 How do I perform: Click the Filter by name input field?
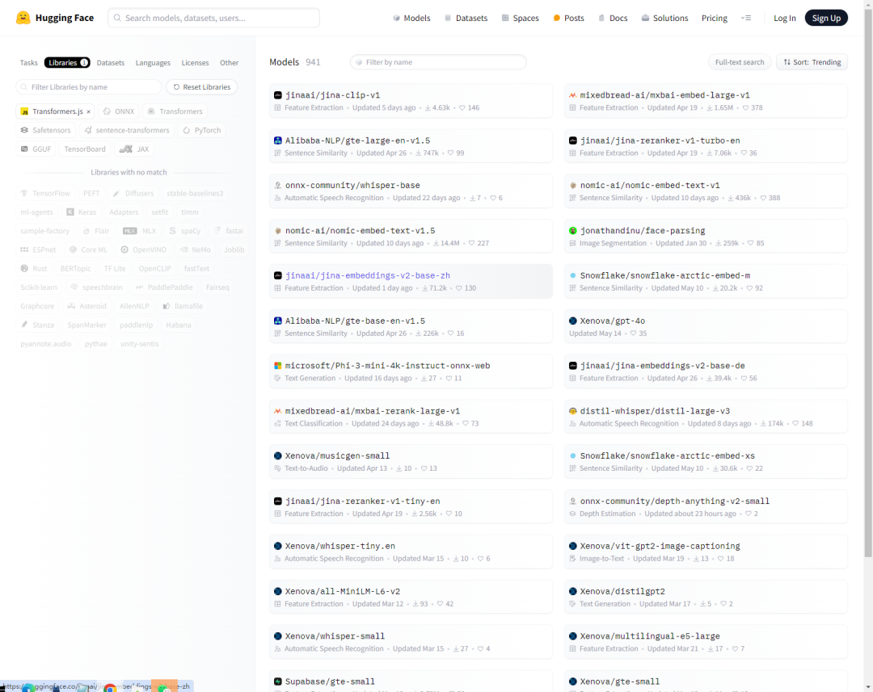(x=438, y=62)
